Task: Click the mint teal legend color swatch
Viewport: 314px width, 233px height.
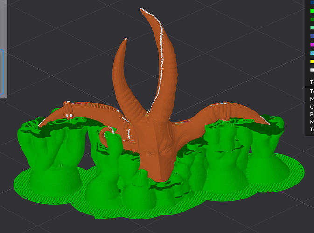Action: (312, 28)
